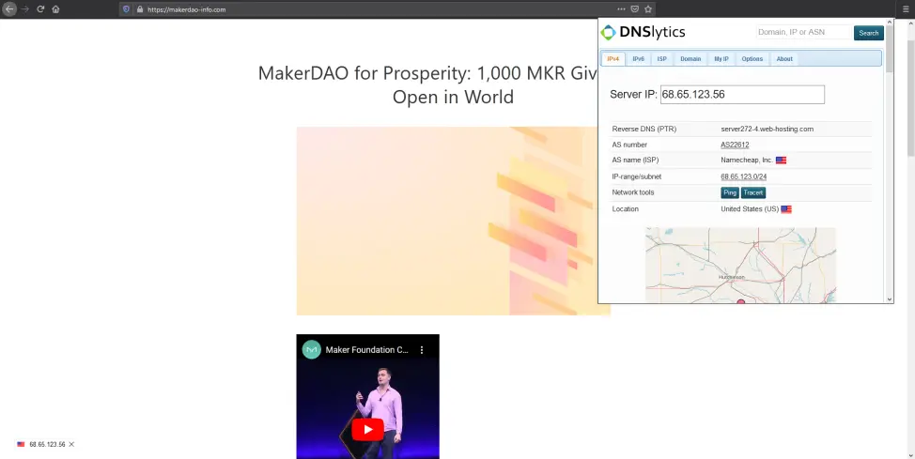Click the DNSlytics Search button
This screenshot has height=459, width=915.
(x=868, y=33)
